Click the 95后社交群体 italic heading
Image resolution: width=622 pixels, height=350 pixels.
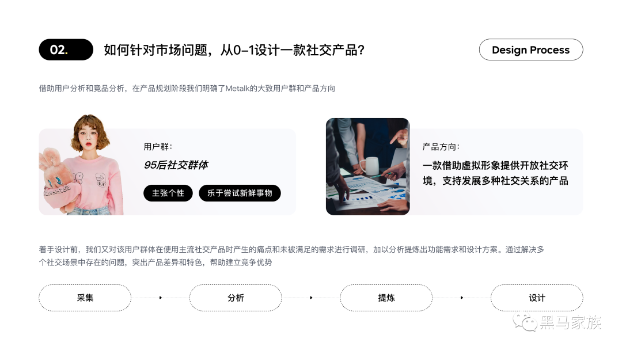click(x=176, y=165)
